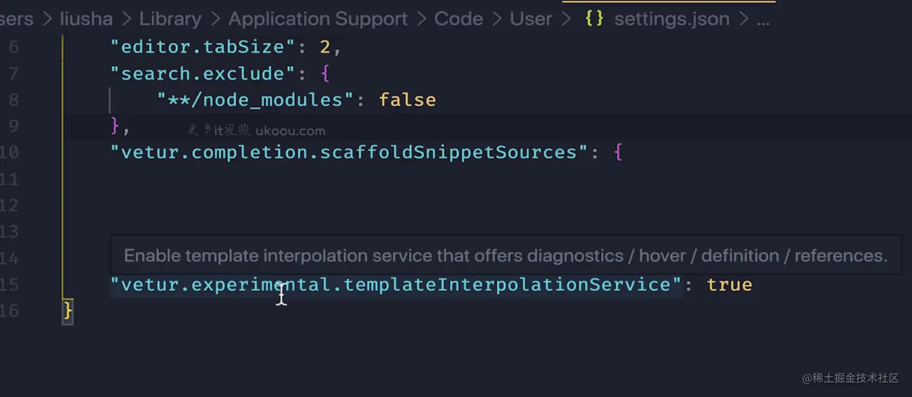Viewport: 912px width, 397px height.
Task: Click the scaffoldSnippetSources setting key
Action: tap(349, 152)
